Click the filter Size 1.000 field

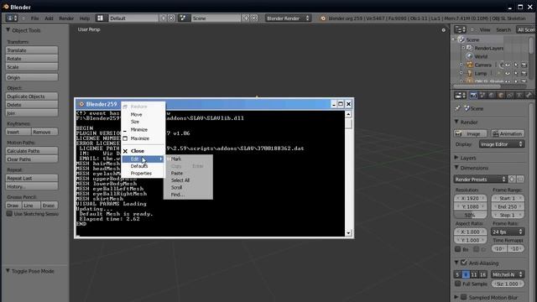507,284
